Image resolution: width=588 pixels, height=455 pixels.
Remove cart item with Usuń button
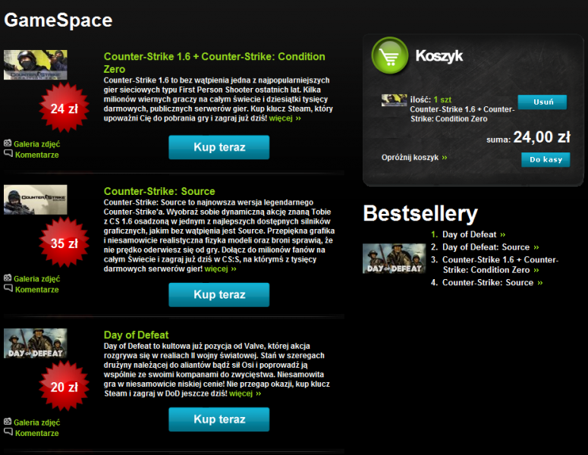[x=542, y=102]
